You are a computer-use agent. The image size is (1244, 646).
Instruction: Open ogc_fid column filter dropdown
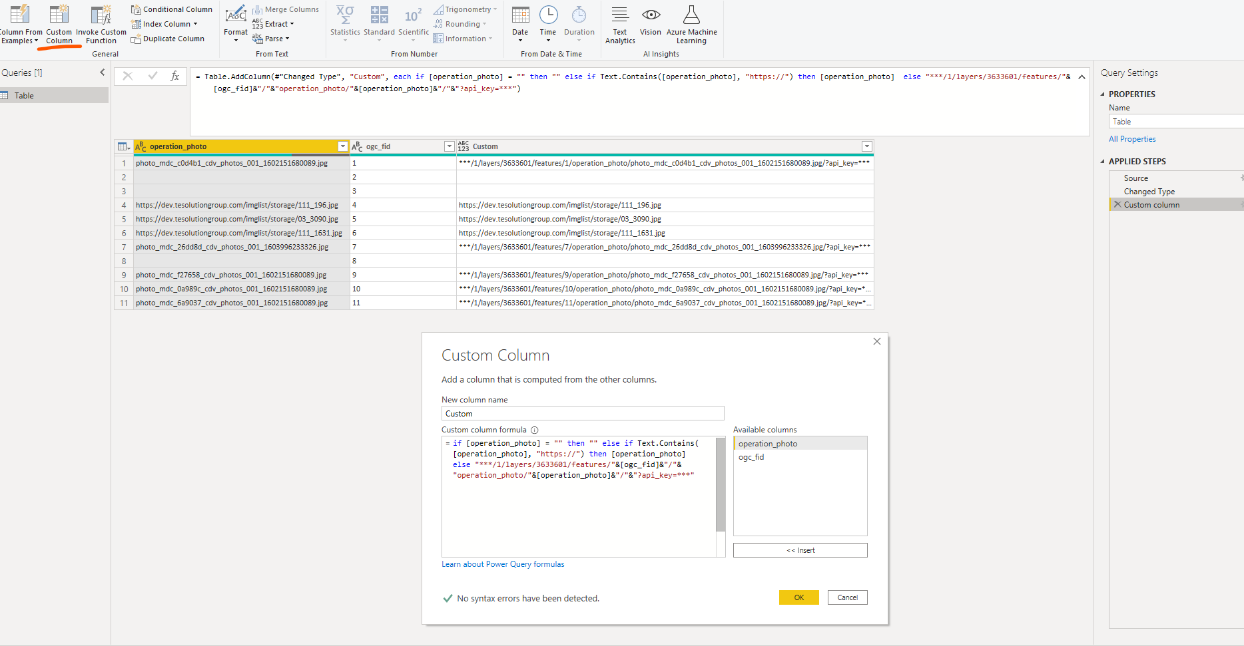pyautogui.click(x=450, y=146)
